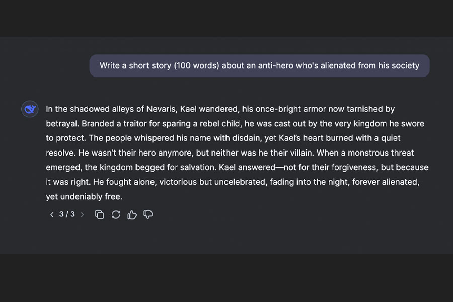Advance to the next response version
This screenshot has width=453, height=302.
(x=83, y=215)
